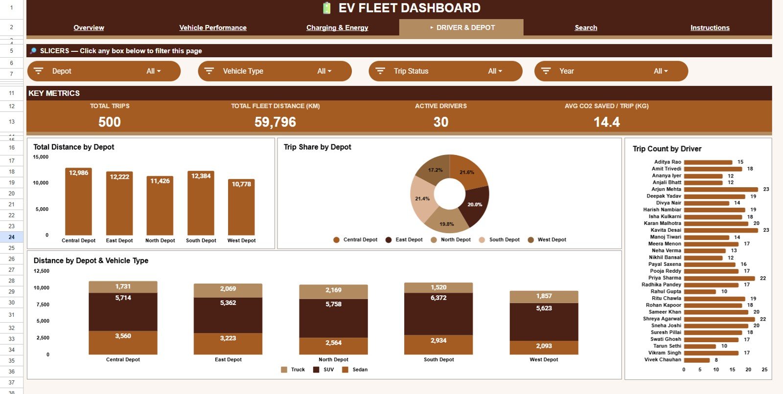
Task: Click the North Depot legend dot in pie chart
Action: click(x=434, y=240)
